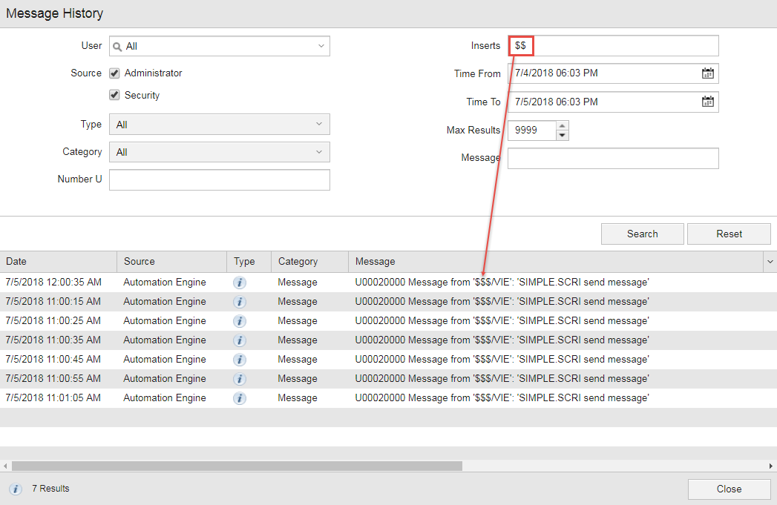Click the magnifier icon in the User field
The image size is (777, 505).
pyautogui.click(x=117, y=45)
